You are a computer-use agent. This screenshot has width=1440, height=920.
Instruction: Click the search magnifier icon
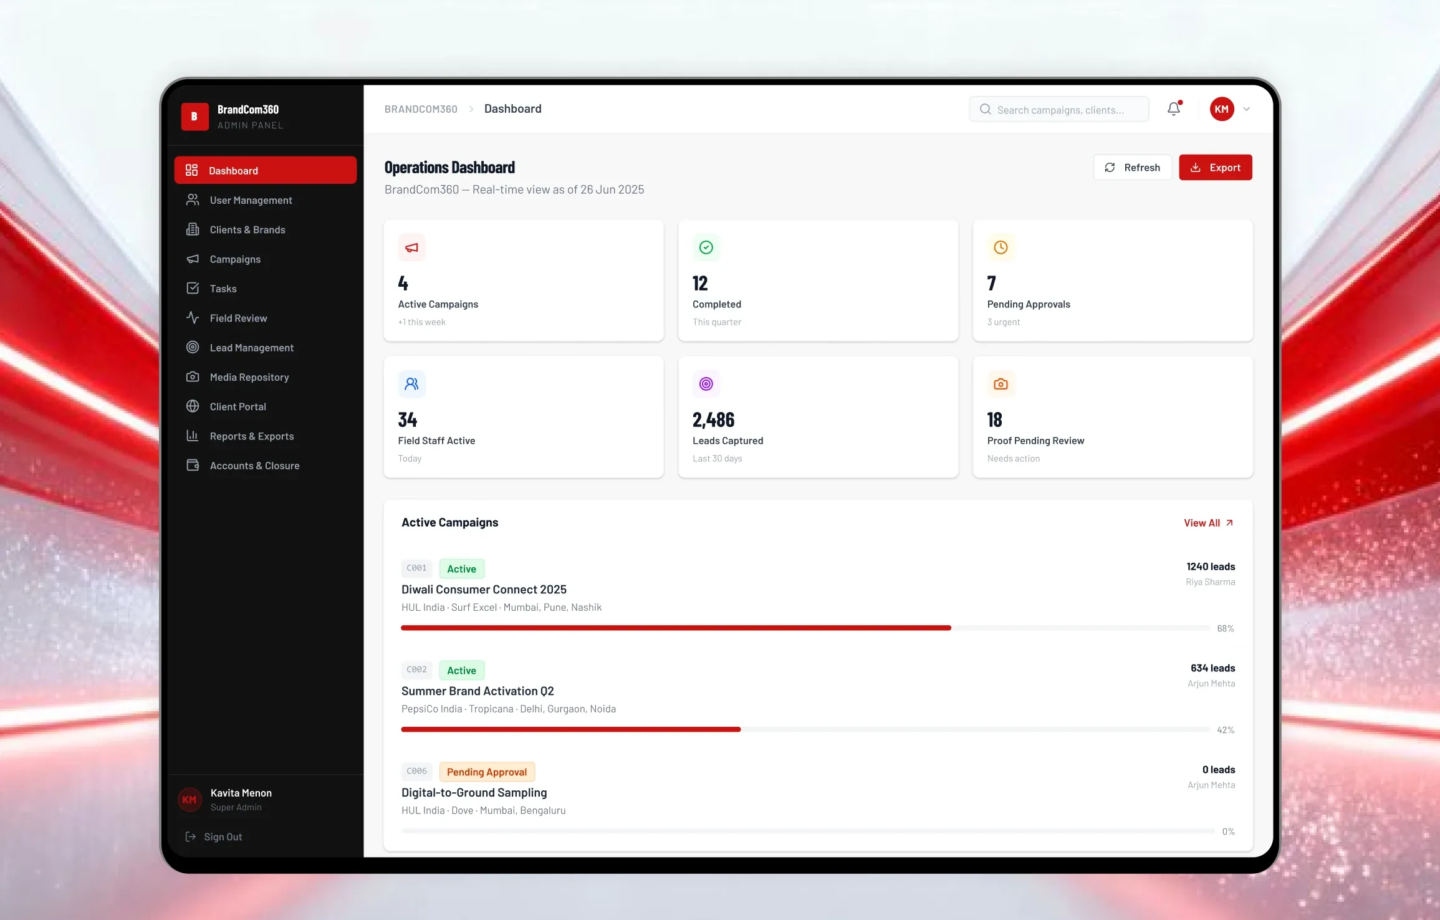(x=986, y=109)
